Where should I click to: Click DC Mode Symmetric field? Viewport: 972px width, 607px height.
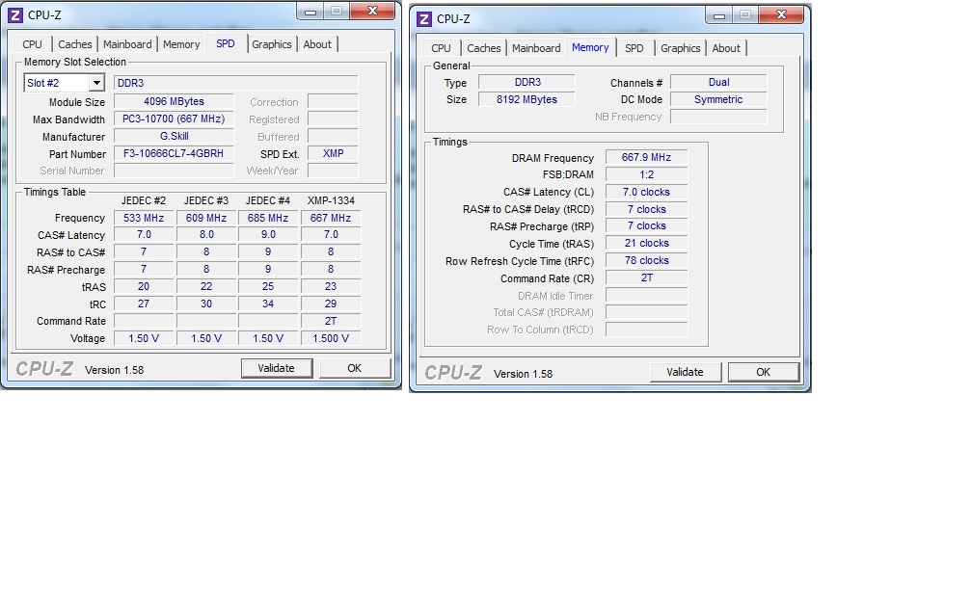tap(718, 99)
